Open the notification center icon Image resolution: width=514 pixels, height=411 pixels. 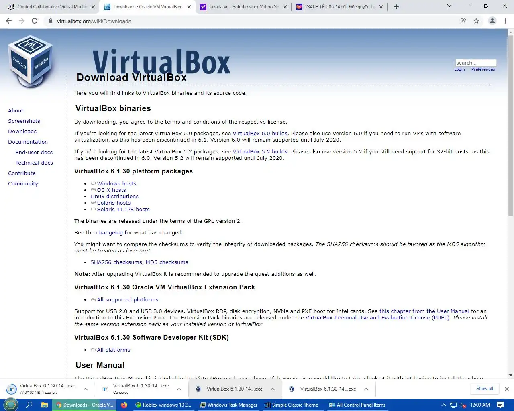(x=500, y=405)
